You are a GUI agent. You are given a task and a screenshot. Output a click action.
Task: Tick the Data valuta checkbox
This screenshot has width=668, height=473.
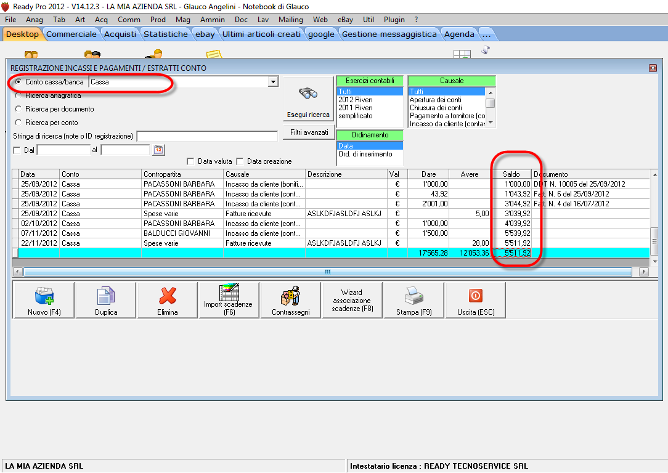[x=190, y=161]
